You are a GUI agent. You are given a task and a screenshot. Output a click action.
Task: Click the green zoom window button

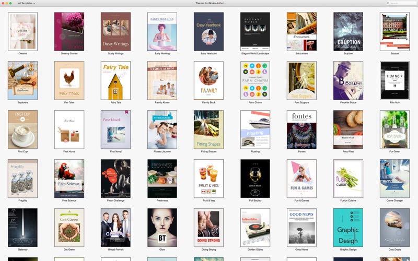coord(10,3)
